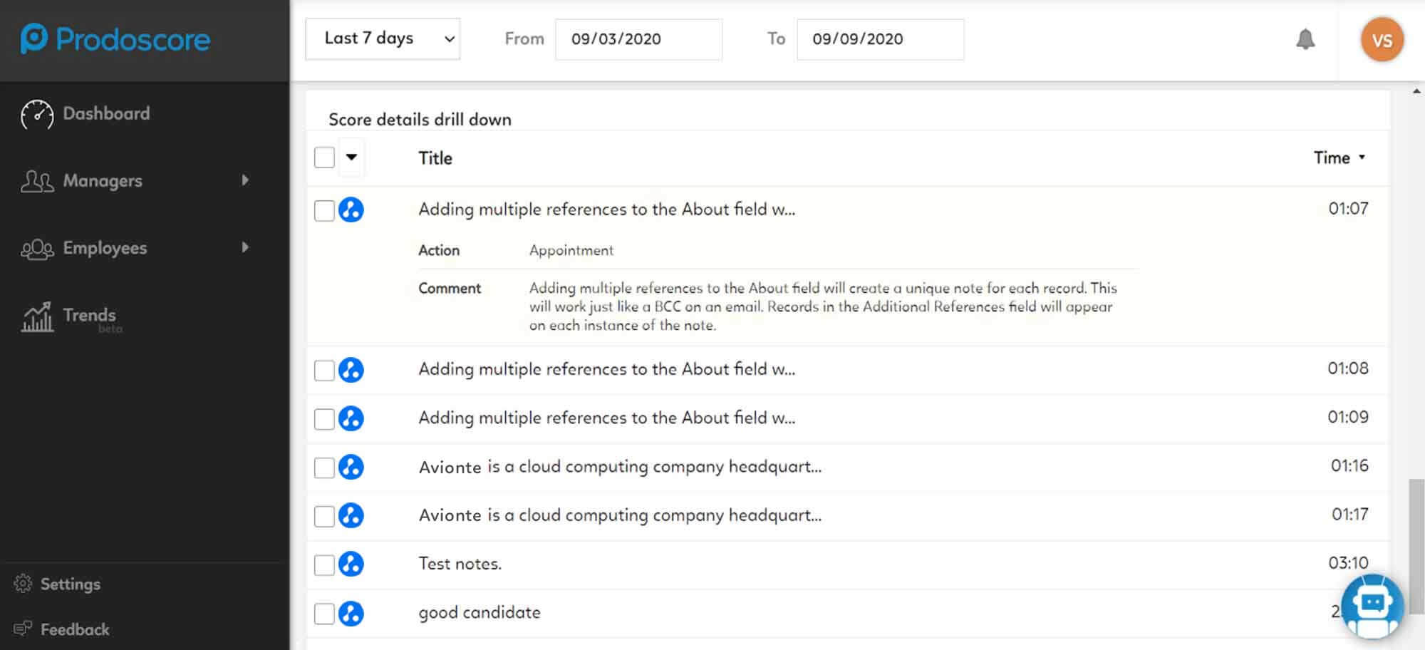
Task: Open the bulk selection dropdown arrow
Action: pos(351,158)
